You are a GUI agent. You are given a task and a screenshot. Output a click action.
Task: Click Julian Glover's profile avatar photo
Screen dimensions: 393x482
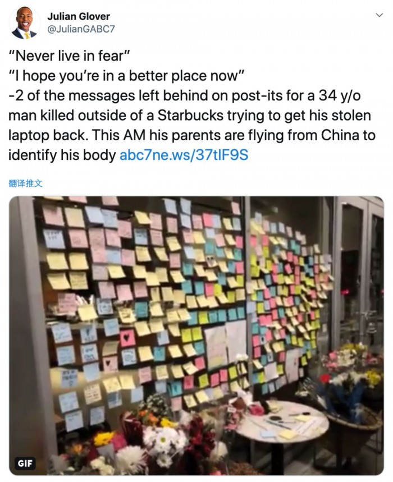(25, 22)
